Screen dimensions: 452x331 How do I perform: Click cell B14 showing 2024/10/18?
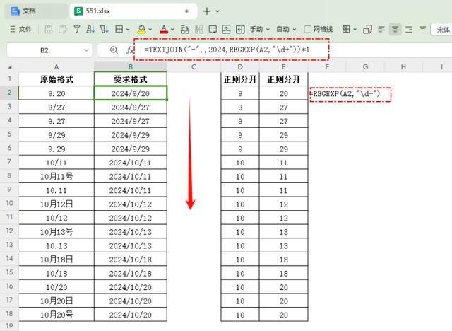click(131, 260)
